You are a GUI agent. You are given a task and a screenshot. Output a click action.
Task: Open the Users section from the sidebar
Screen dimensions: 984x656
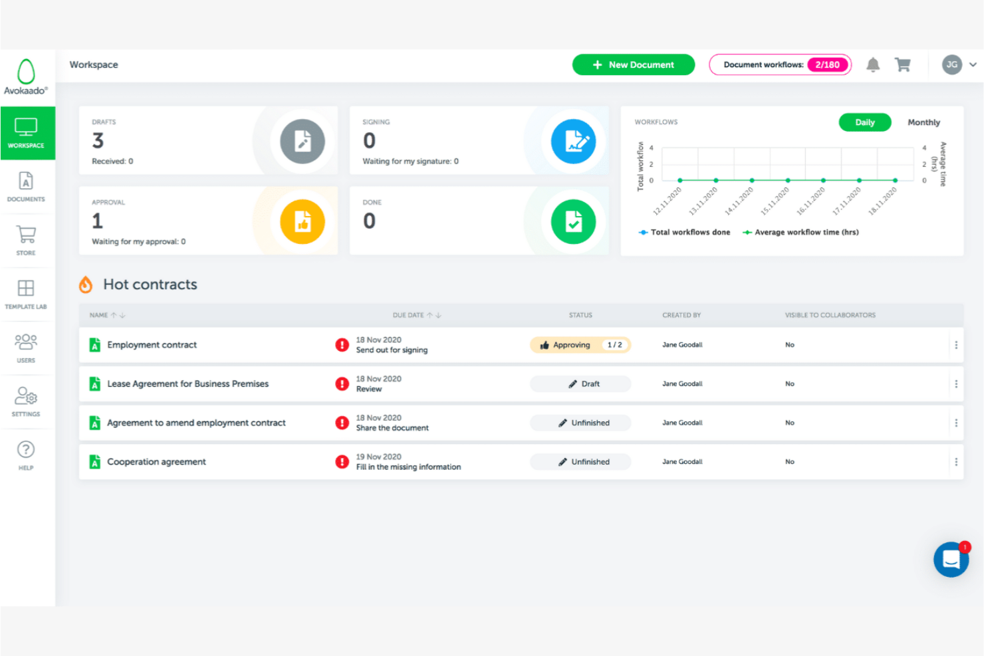pos(26,347)
